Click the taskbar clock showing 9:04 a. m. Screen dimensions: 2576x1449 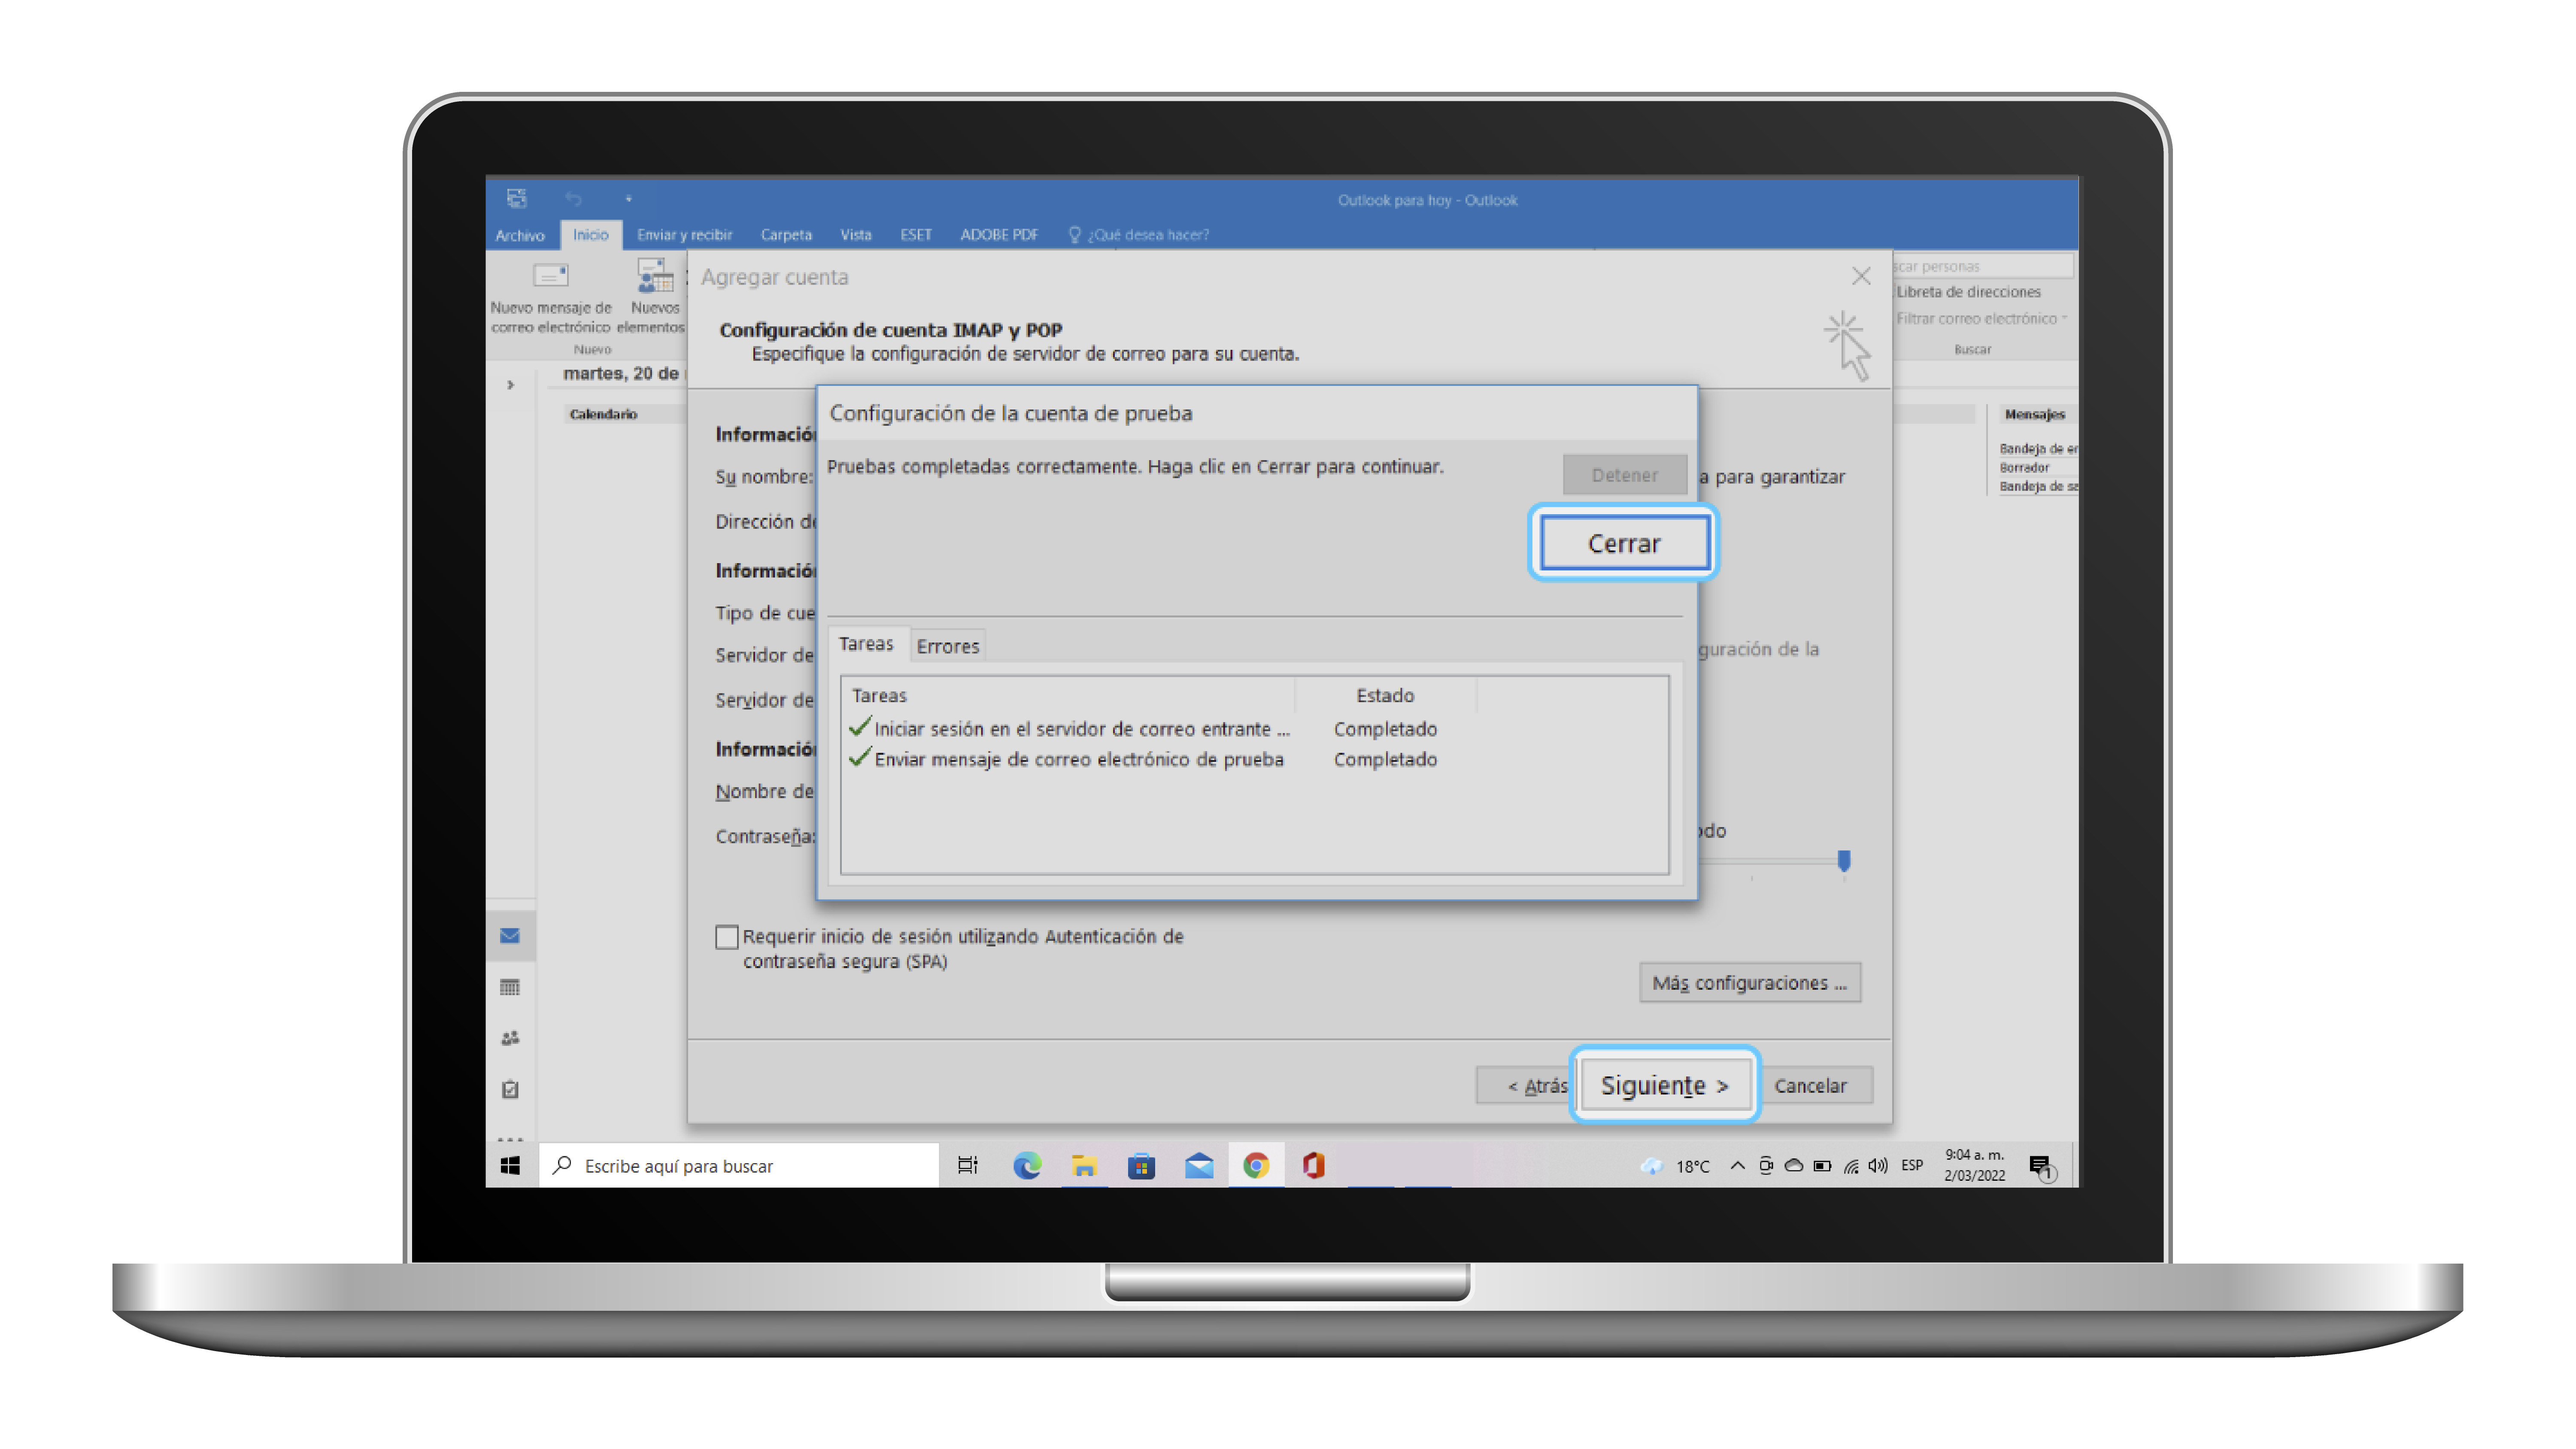[1974, 1165]
